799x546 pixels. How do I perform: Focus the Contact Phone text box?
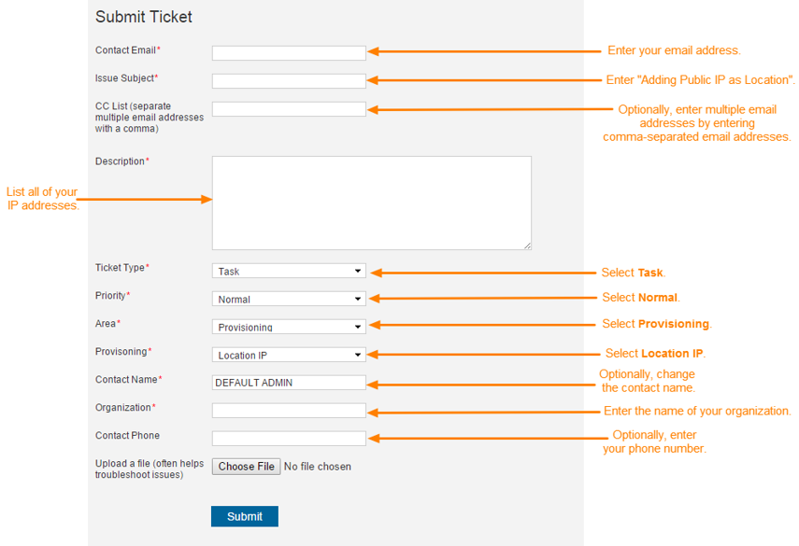(x=289, y=439)
